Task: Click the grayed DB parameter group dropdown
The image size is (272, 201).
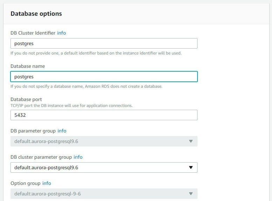Action: 104,141
